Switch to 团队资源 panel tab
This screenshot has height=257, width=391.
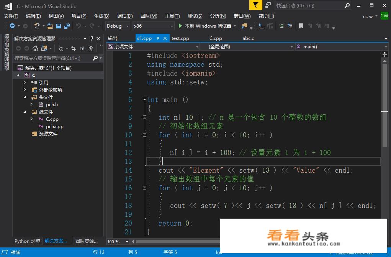click(x=86, y=241)
